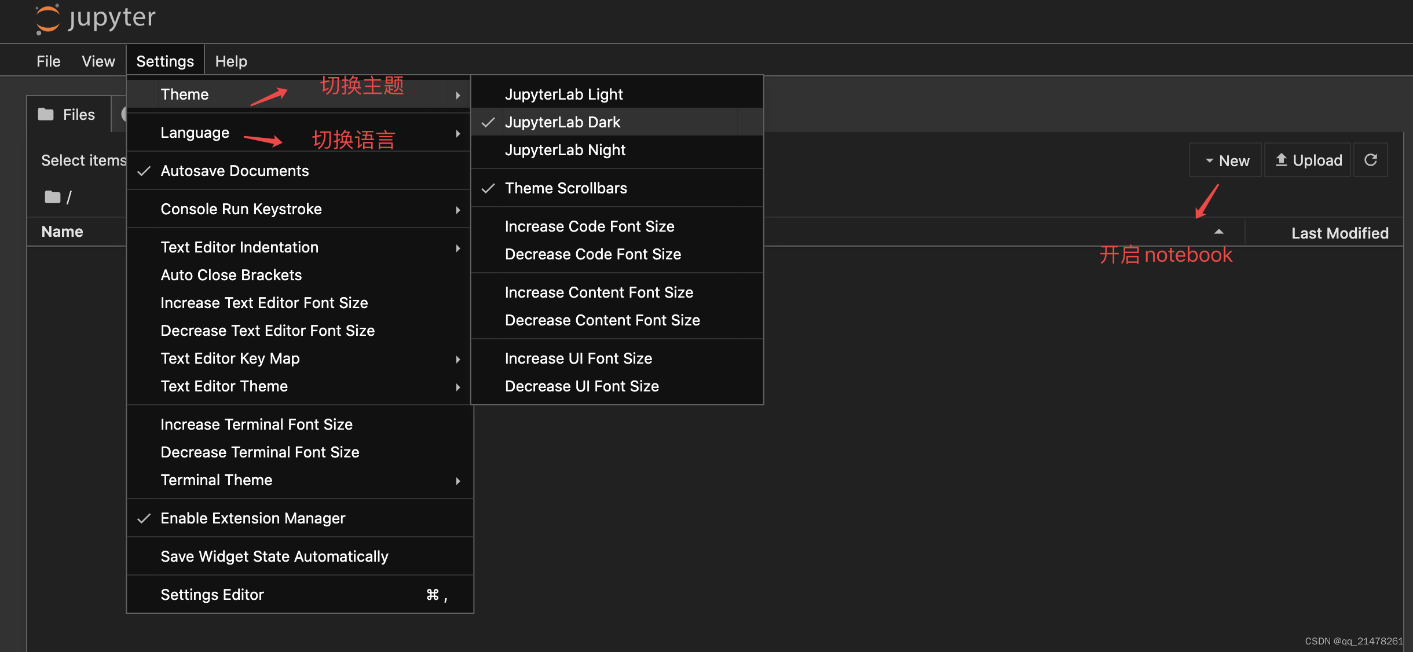Click the refresh file list icon
1413x652 pixels.
1370,160
